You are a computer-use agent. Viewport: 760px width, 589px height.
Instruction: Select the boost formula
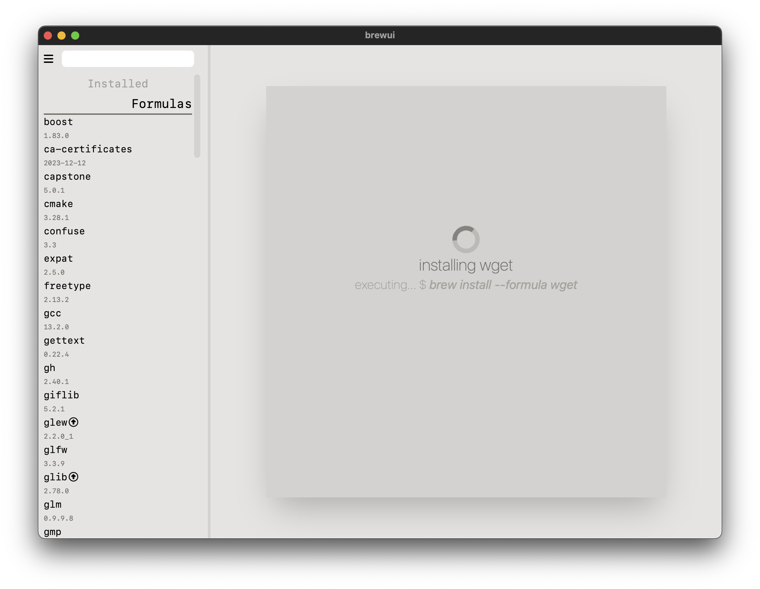[58, 122]
